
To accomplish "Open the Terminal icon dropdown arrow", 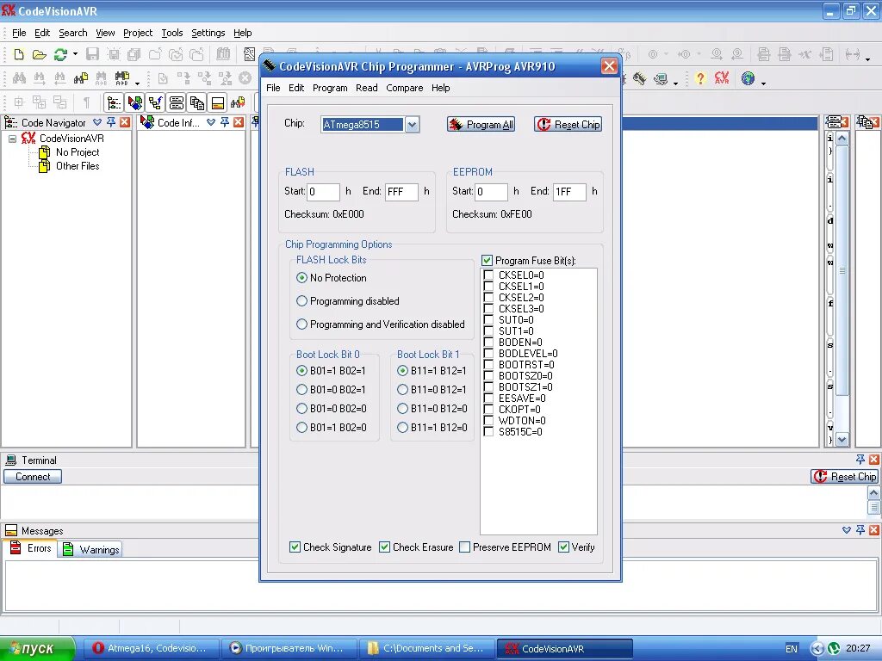I will pyautogui.click(x=675, y=83).
